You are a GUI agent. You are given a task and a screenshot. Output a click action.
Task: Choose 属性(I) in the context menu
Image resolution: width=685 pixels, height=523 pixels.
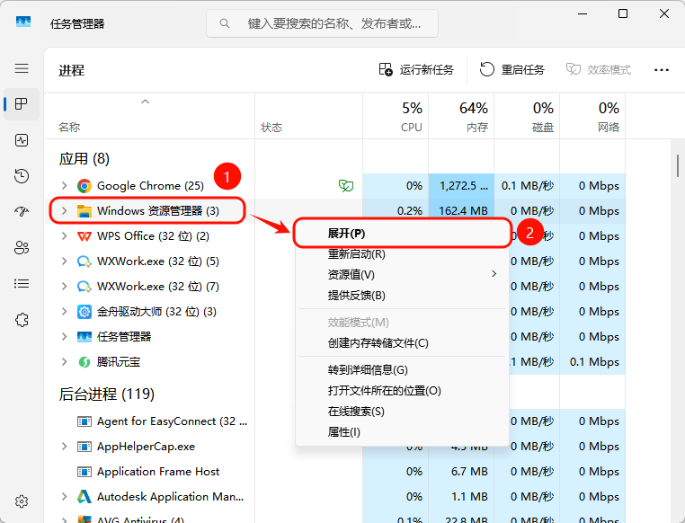[x=402, y=432]
